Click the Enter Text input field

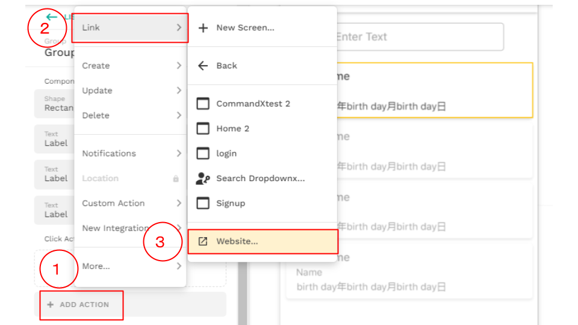[420, 37]
